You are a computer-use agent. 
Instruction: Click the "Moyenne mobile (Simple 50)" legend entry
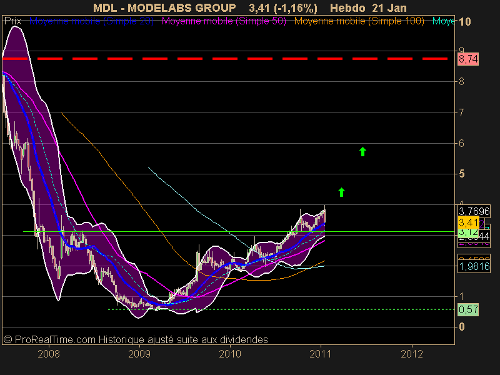tap(224, 21)
